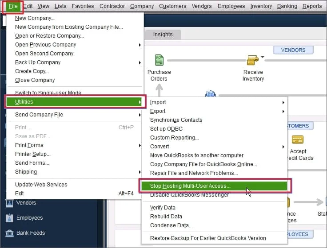This screenshot has height=248, width=327.
Task: Choose Synchronize Contacts
Action: tap(215, 120)
